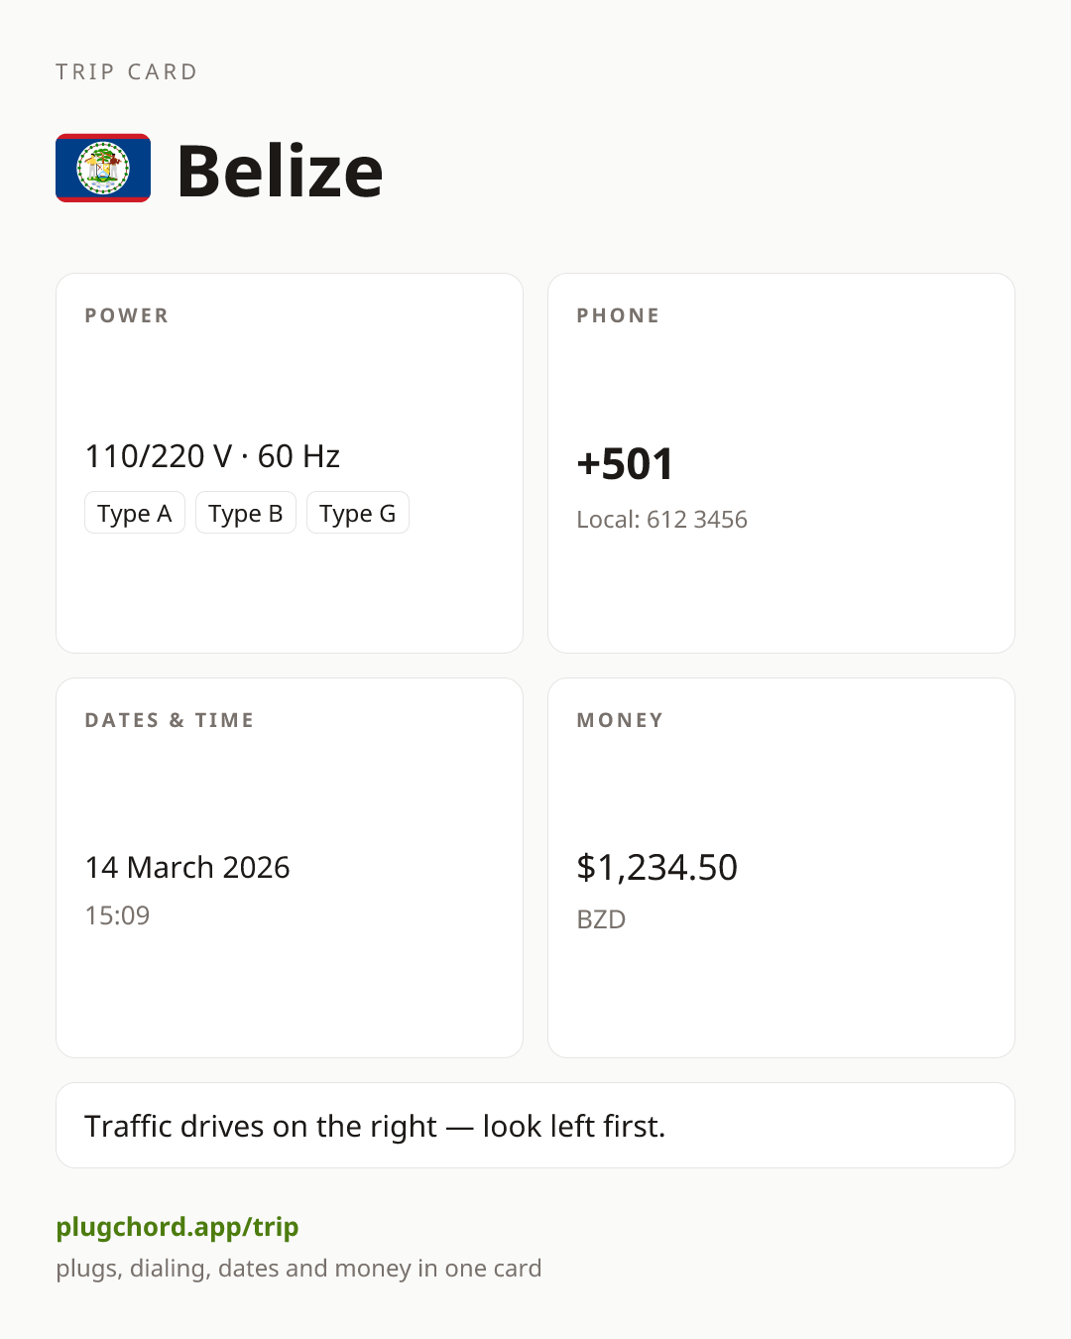
Task: Click the Belize country heading
Action: coord(281,171)
